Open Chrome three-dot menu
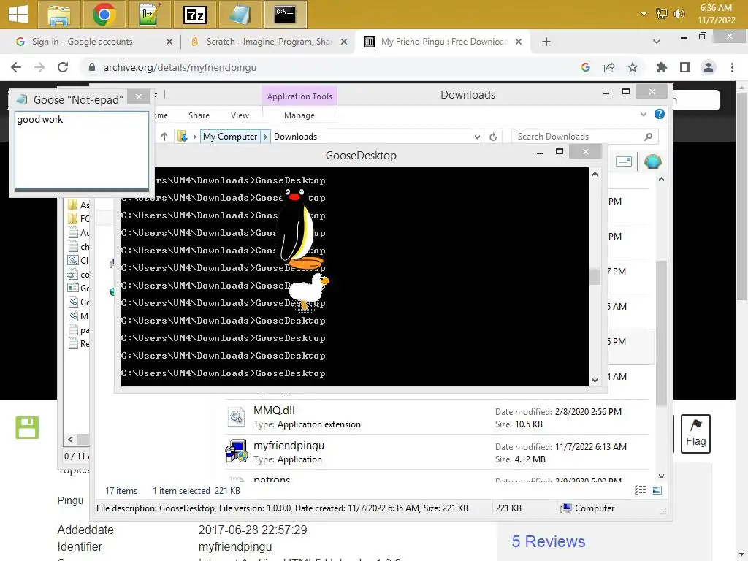The width and height of the screenshot is (748, 561). (x=732, y=68)
